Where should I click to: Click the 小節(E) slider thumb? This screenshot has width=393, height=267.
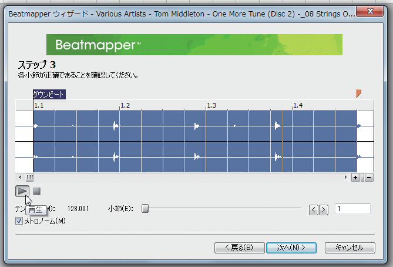[x=145, y=208]
